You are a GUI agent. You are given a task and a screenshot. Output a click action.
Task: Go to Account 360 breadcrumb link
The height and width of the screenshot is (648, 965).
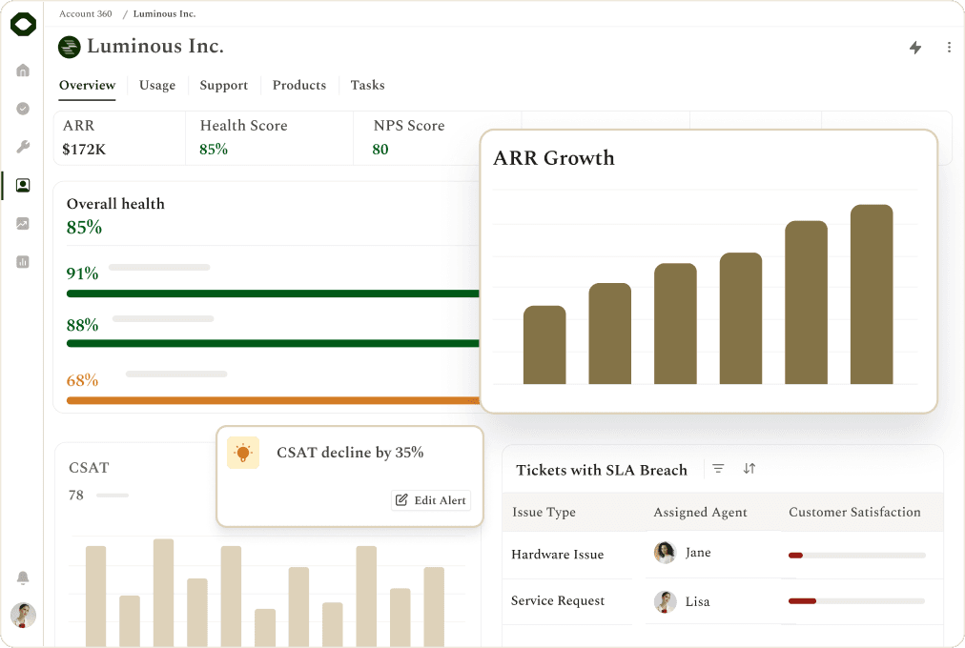(x=86, y=13)
